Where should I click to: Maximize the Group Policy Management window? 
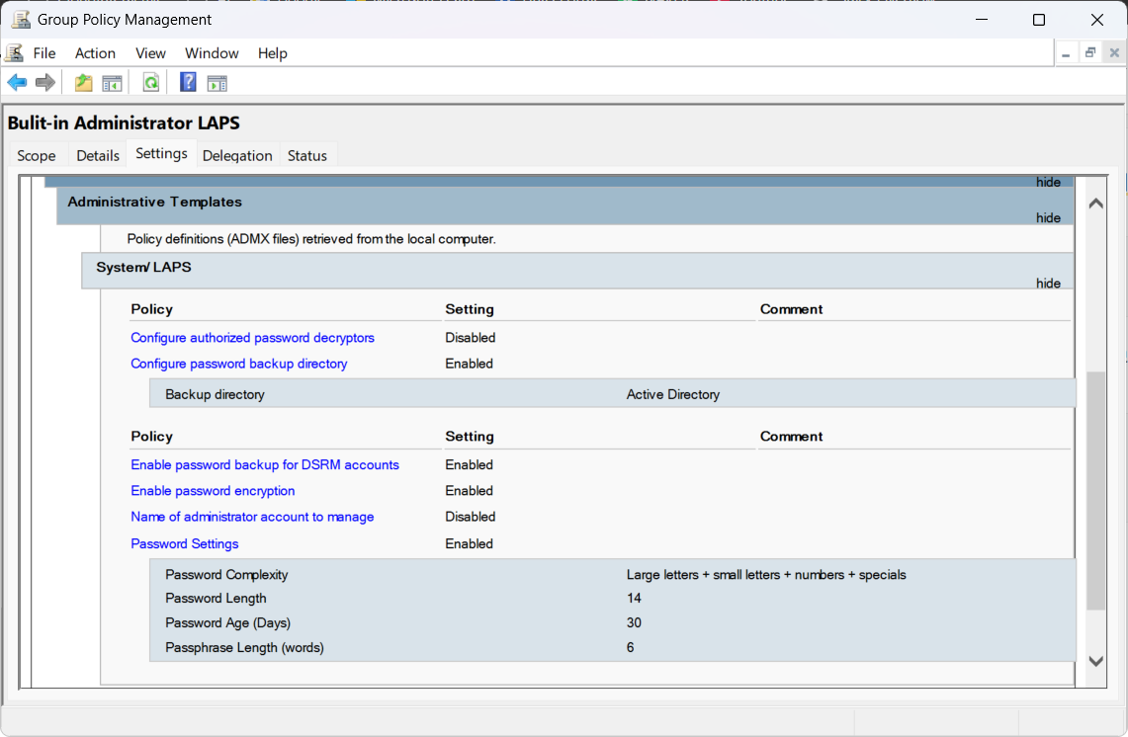(x=1039, y=20)
